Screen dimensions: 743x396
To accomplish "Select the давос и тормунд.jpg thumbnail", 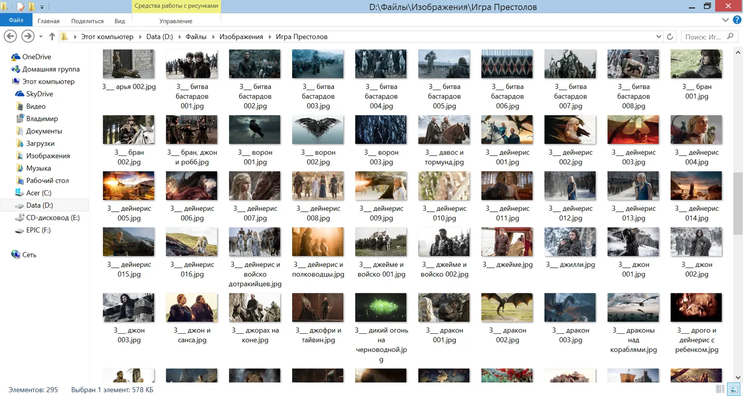I will pyautogui.click(x=444, y=130).
